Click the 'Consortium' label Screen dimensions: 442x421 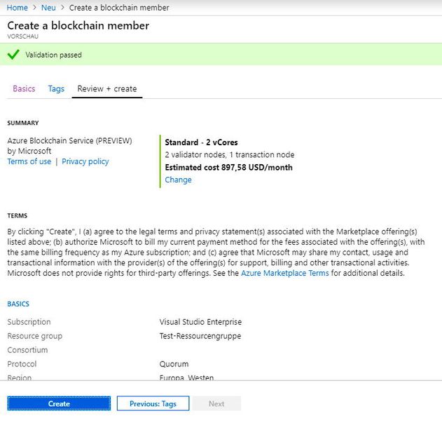27,350
